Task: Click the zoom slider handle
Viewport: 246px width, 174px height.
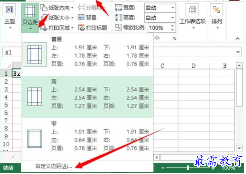Action: tap(187, 168)
